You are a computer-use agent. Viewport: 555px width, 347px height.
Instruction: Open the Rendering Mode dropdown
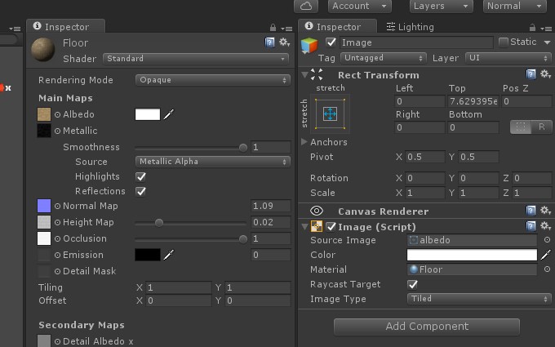[x=213, y=80]
